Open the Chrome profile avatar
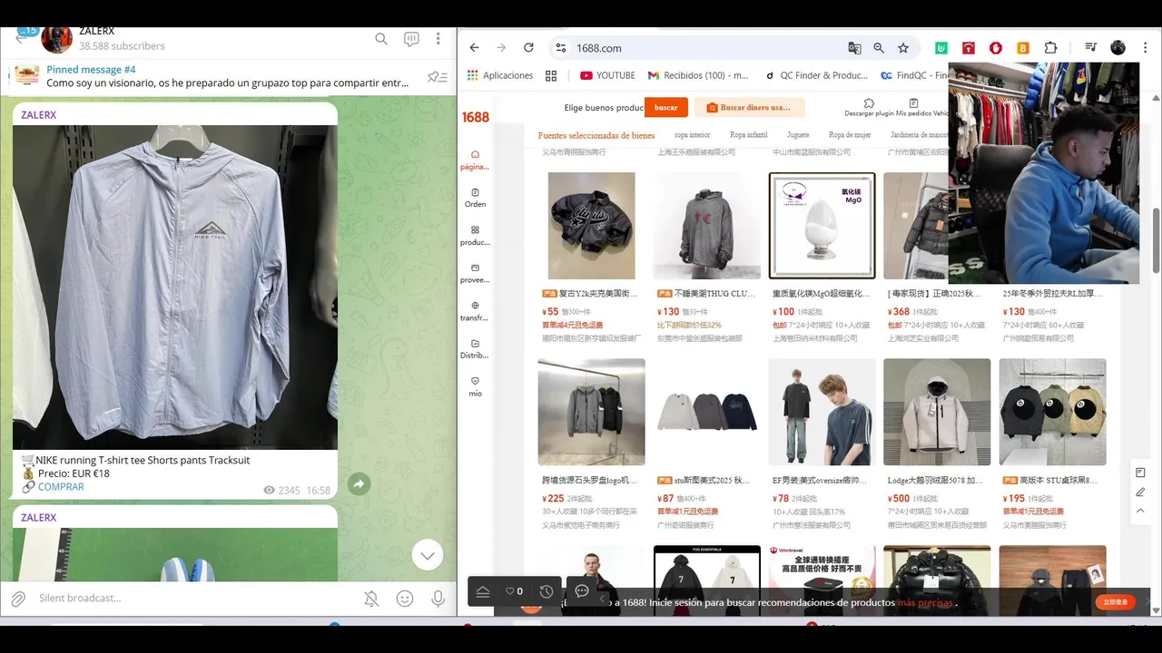Image resolution: width=1162 pixels, height=653 pixels. click(x=1118, y=48)
